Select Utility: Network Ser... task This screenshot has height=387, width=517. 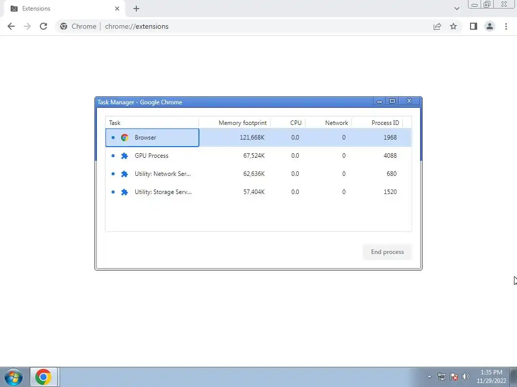258,174
